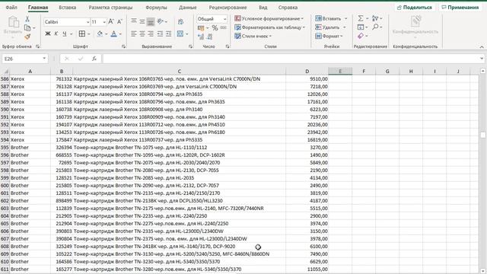The height and width of the screenshot is (274, 487).
Task: Toggle Bold Ж formatting
Action: point(47,33)
